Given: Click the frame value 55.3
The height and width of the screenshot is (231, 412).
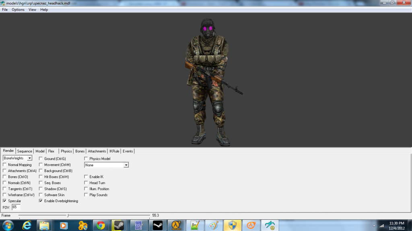Looking at the screenshot, I should (156, 215).
